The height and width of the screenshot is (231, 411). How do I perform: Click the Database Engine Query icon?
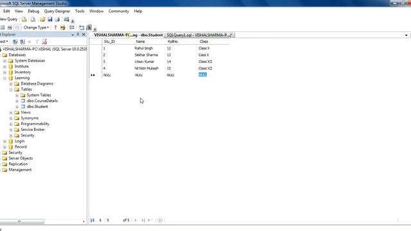24,19
